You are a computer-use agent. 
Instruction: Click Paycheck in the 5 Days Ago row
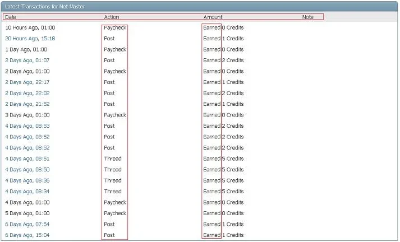point(115,213)
